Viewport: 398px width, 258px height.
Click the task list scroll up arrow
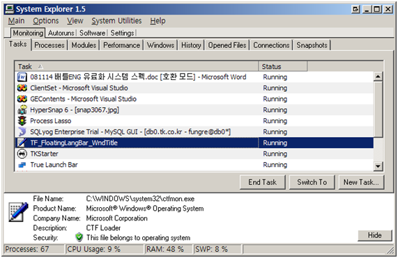pos(378,76)
